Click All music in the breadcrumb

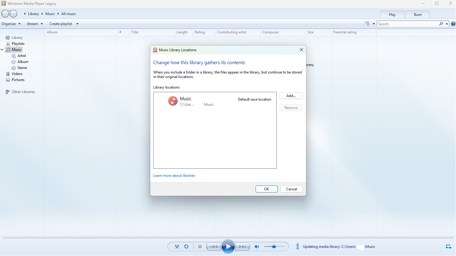coord(69,14)
